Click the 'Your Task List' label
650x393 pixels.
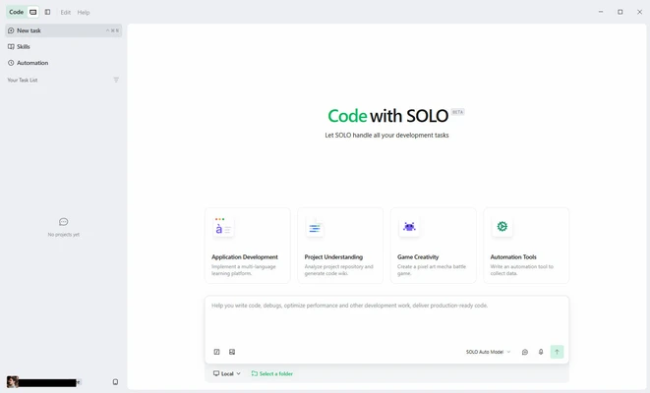(23, 80)
